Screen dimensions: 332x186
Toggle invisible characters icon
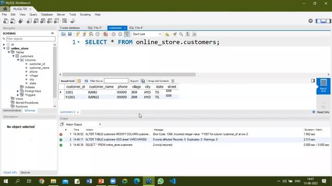[x=188, y=34]
